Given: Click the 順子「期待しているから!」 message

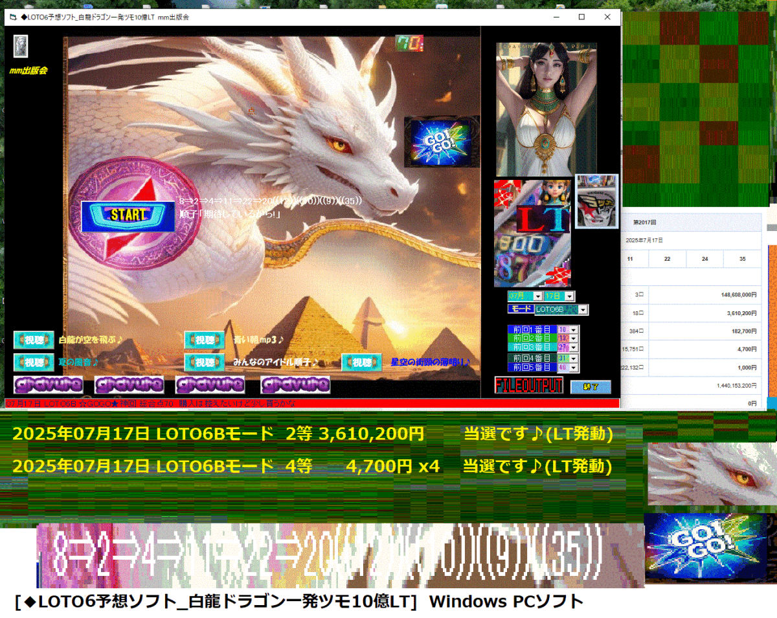Looking at the screenshot, I should (x=230, y=213).
